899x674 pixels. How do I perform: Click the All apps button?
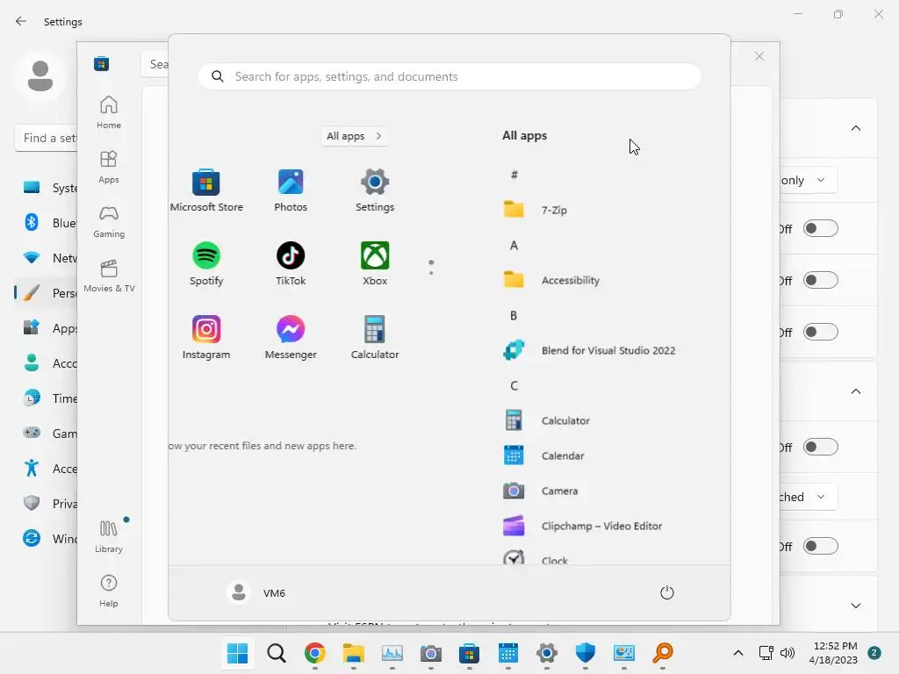(x=355, y=136)
